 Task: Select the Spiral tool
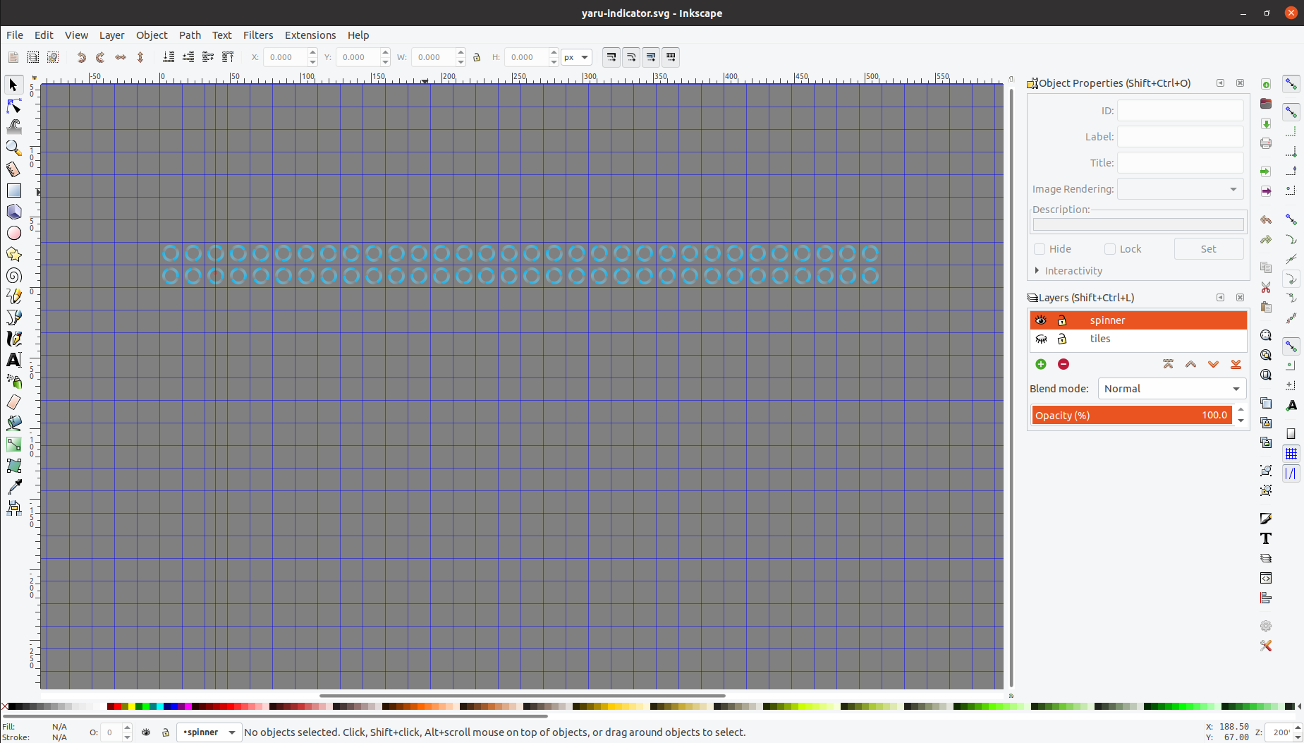pos(13,275)
